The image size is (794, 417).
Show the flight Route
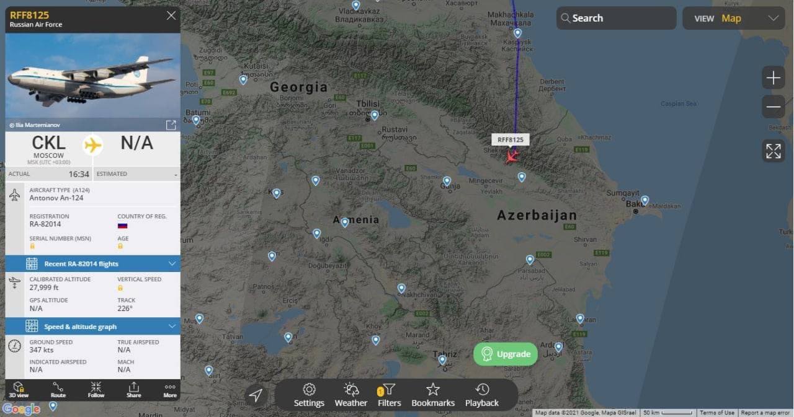(x=58, y=390)
